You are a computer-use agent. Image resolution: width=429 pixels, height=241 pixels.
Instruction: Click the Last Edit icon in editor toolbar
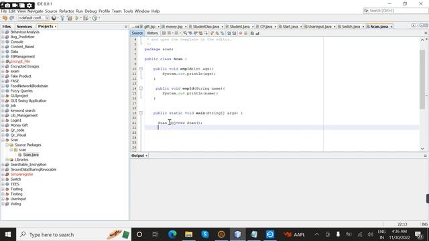coord(164,33)
